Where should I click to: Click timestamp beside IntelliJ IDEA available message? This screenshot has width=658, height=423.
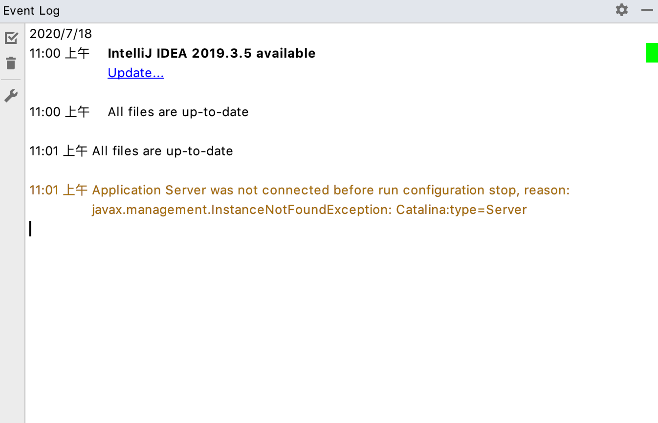60,53
